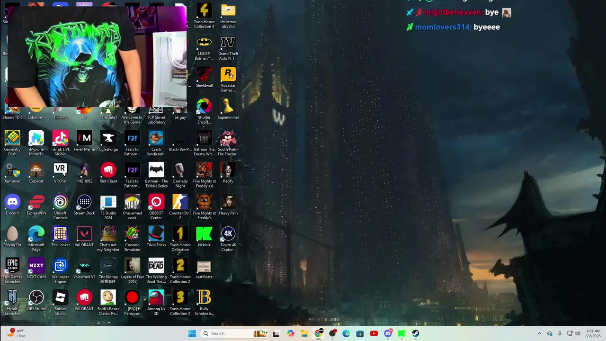
Task: Select the Stream Deck shortcut
Action: [84, 205]
